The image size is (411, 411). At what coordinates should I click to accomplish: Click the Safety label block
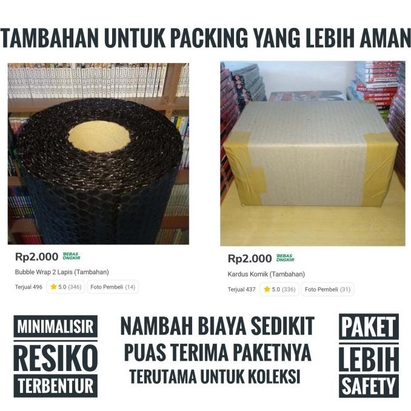coord(369,386)
